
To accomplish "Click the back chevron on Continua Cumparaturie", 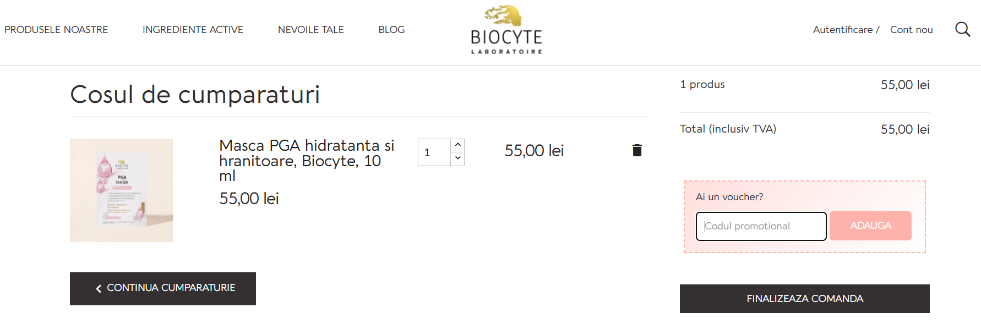I will click(99, 288).
